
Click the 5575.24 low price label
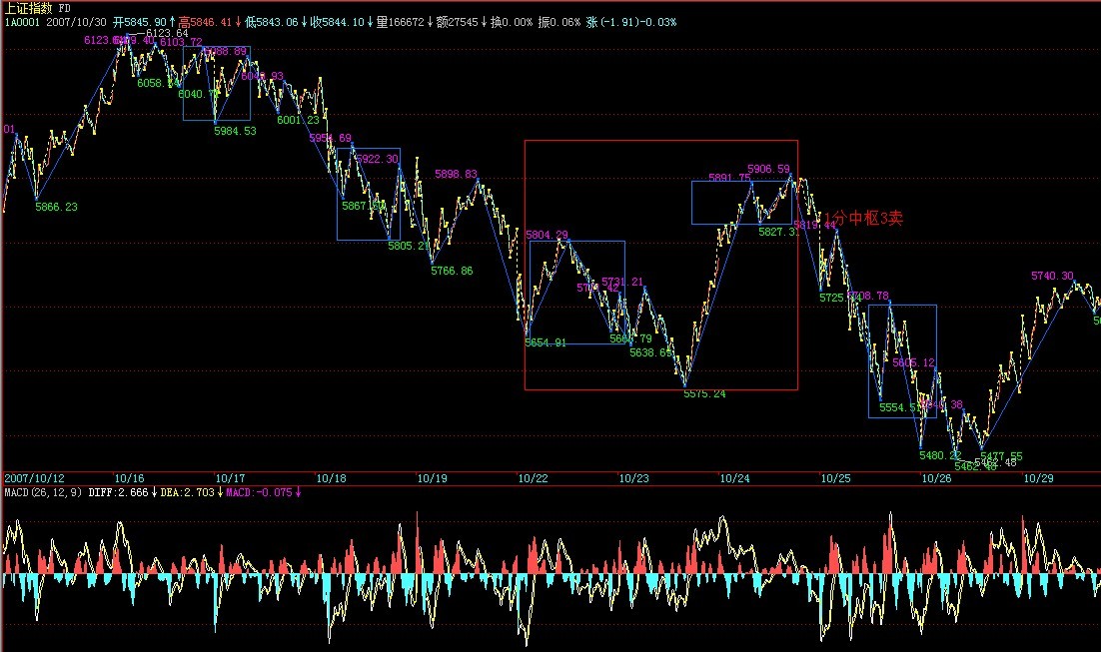pyautogui.click(x=704, y=394)
